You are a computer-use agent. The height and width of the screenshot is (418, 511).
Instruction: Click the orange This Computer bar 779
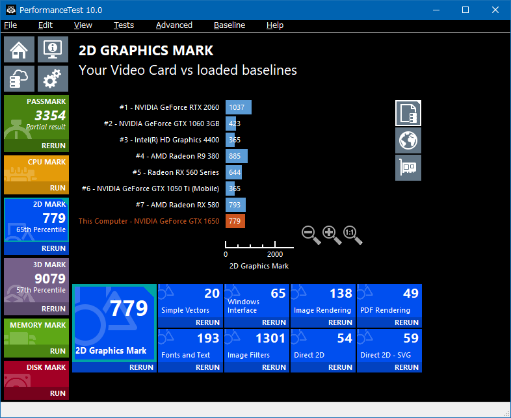click(x=235, y=221)
